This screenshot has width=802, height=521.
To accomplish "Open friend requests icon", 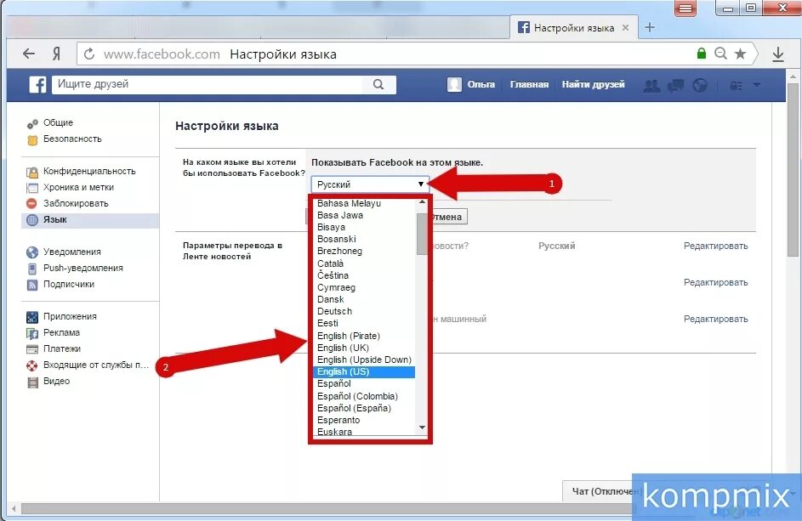I will 651,85.
